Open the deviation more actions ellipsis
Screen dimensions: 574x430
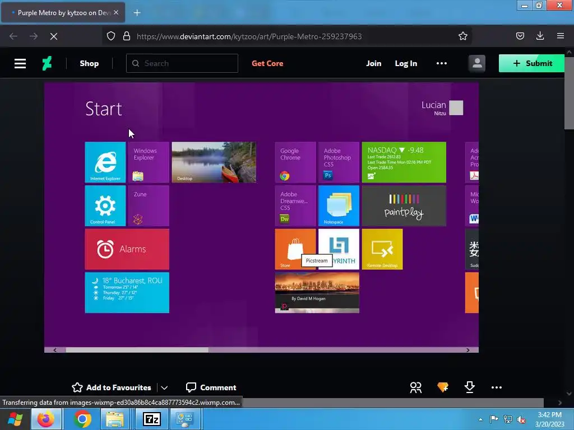click(x=497, y=387)
